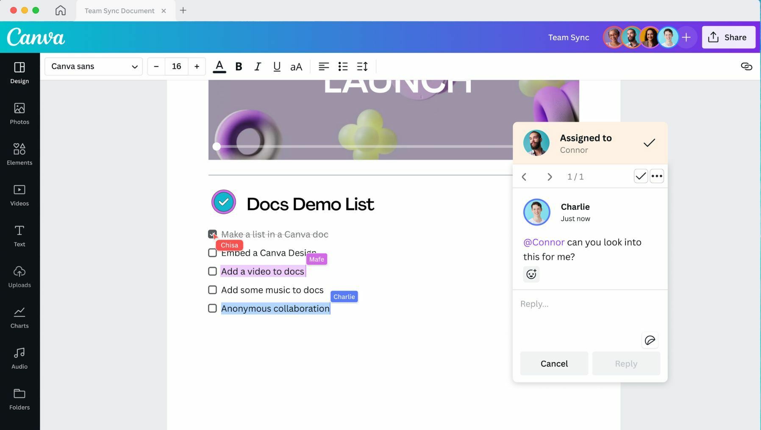The height and width of the screenshot is (430, 761).
Task: Switch to the Charts panel
Action: (x=19, y=317)
